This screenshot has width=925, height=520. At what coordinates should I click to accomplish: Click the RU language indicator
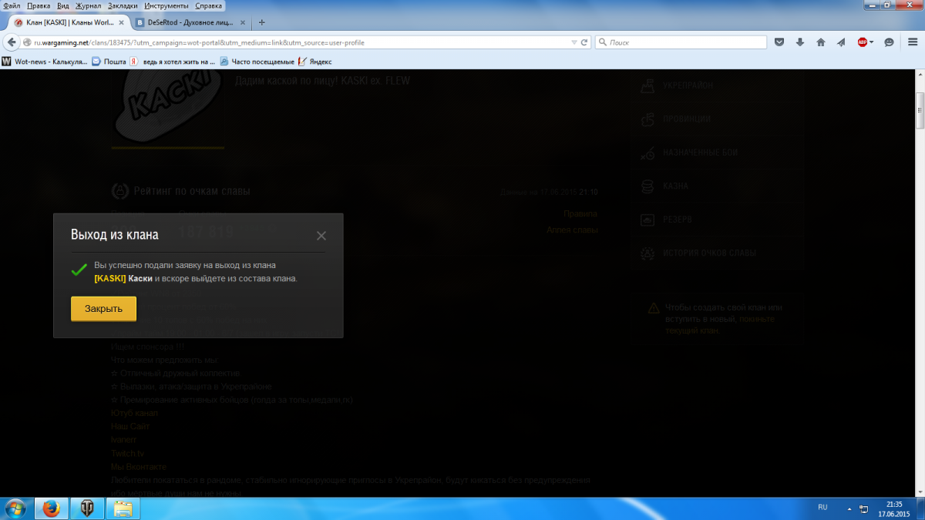pos(822,508)
